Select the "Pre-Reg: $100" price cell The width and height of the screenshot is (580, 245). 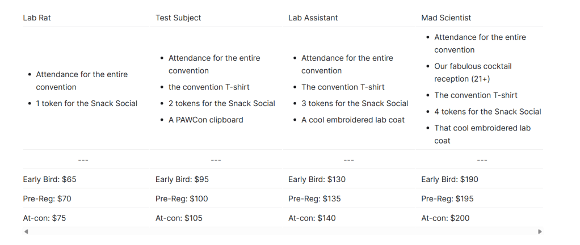pyautogui.click(x=182, y=198)
